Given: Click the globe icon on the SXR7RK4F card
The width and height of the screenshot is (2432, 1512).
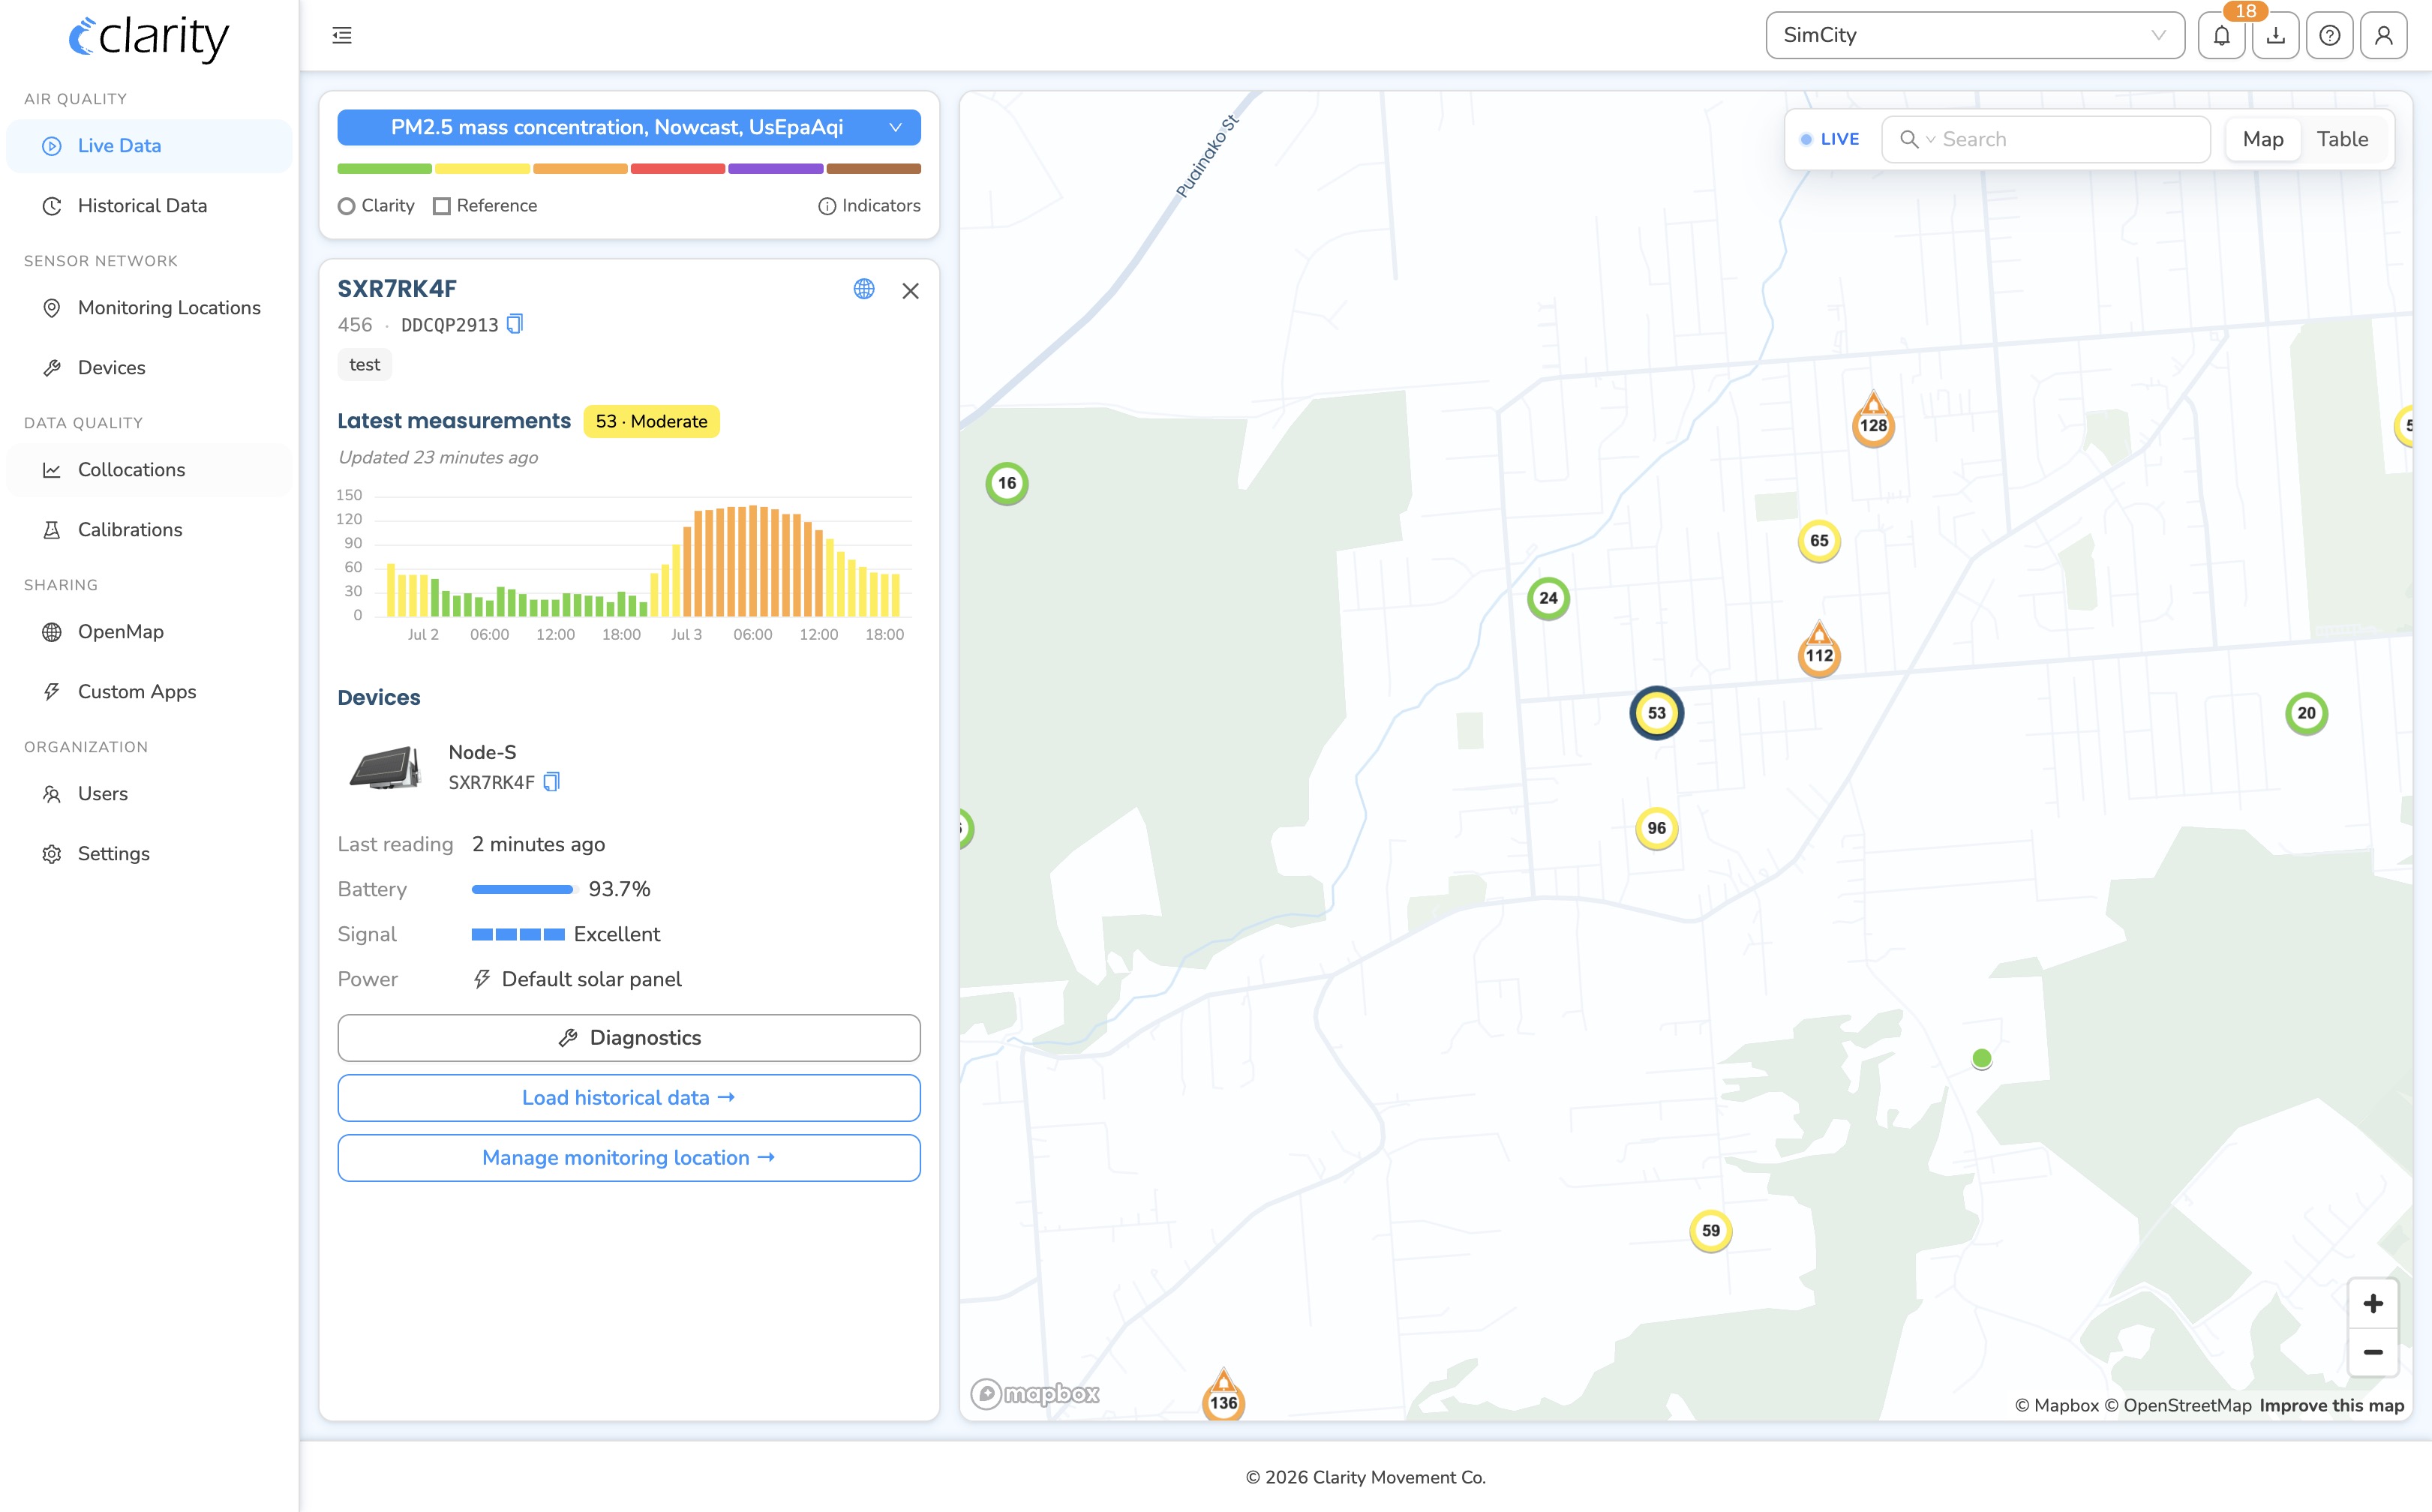Looking at the screenshot, I should tap(864, 289).
